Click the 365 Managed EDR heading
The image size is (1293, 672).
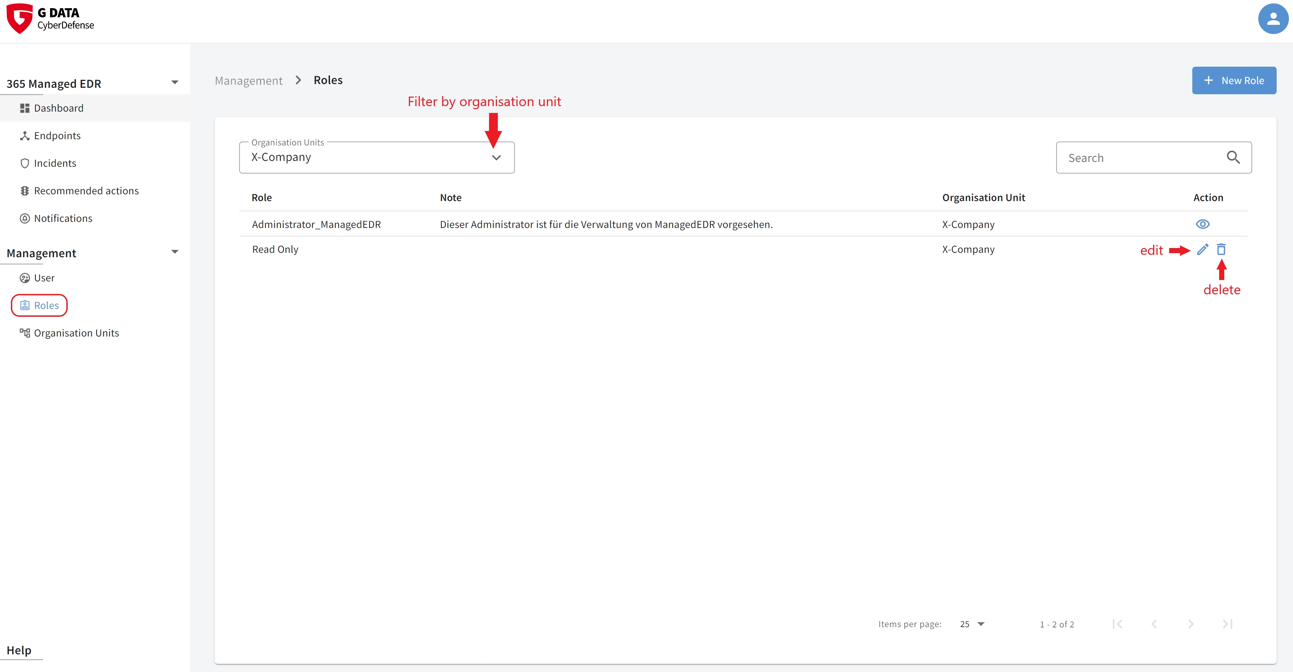pos(54,83)
